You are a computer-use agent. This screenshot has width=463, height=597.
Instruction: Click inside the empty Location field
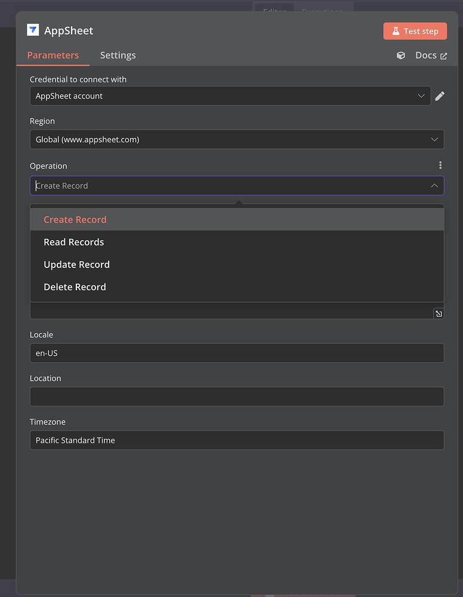point(236,396)
